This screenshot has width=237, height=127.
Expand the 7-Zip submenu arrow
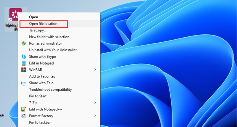coord(95,102)
